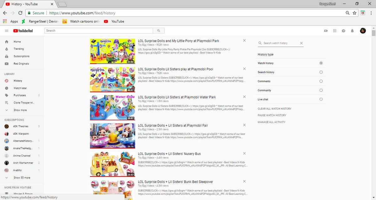Select Search history radio button
Screen dimensions: 376x200
click(321, 72)
